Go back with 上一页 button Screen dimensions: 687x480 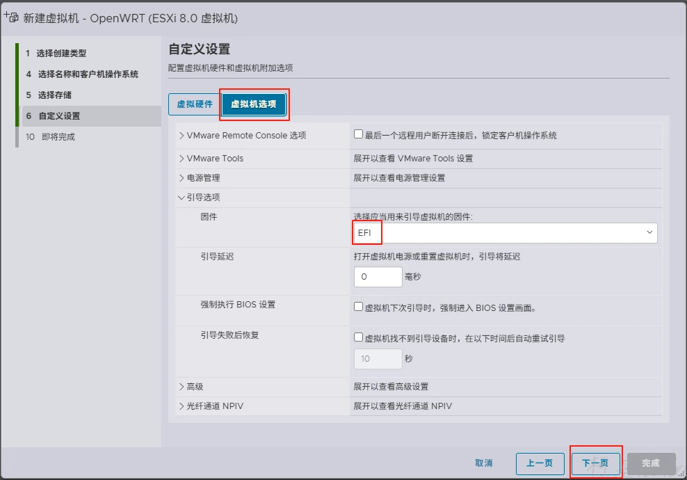tap(540, 463)
